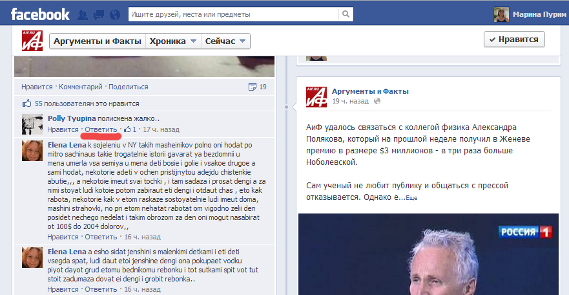Click the public globe icon beside 19 ч. назад
Screen dimensions: 569x295
point(377,102)
